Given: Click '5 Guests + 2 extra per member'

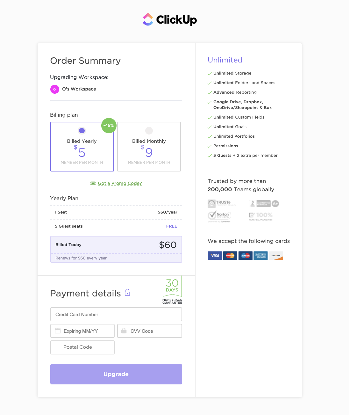Looking at the screenshot, I should (x=246, y=156).
